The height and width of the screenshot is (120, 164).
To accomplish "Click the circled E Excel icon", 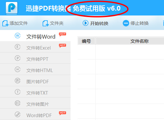I will 17,47.
